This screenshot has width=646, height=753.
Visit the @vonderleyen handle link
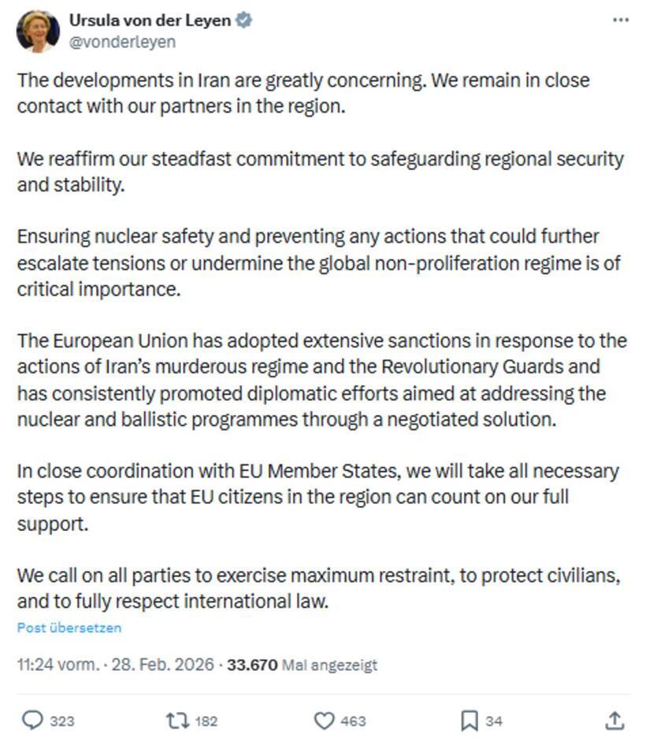point(122,42)
